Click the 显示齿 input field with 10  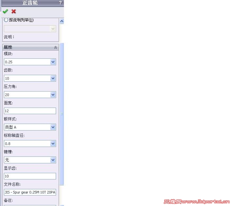30,176
